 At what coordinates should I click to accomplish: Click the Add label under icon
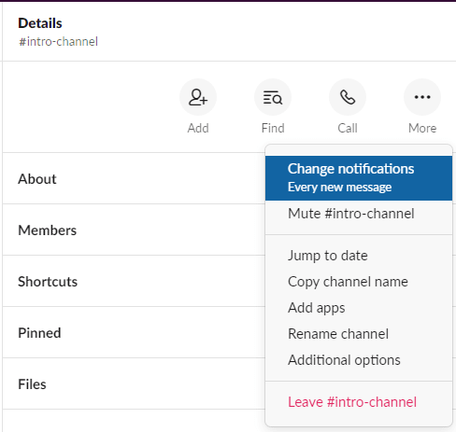point(198,128)
